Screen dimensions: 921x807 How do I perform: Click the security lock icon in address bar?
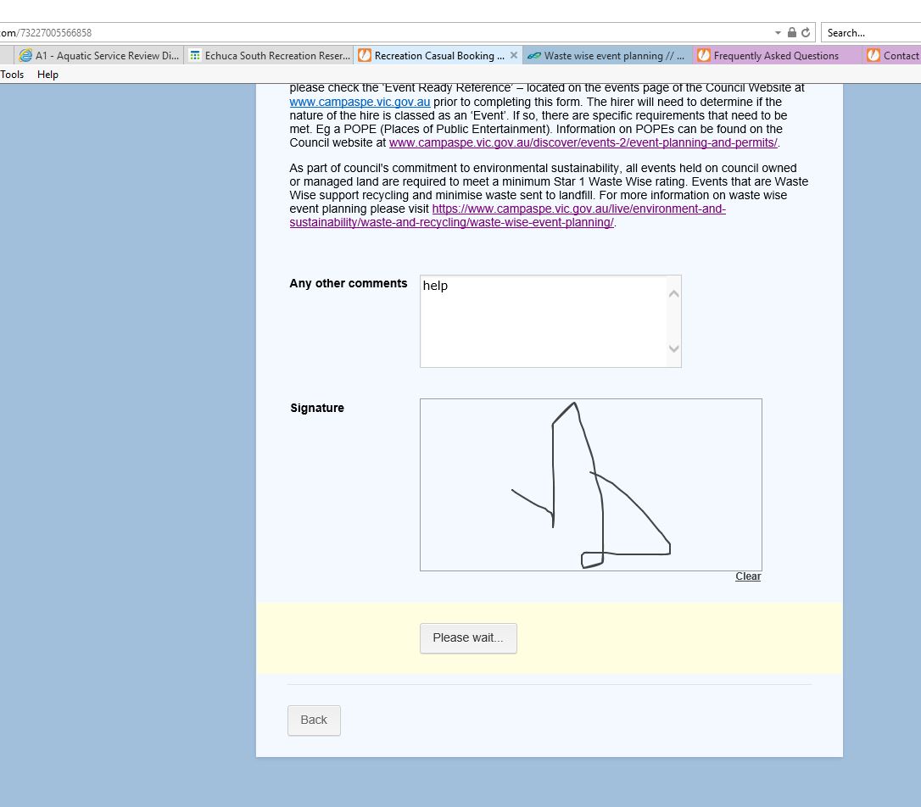792,32
